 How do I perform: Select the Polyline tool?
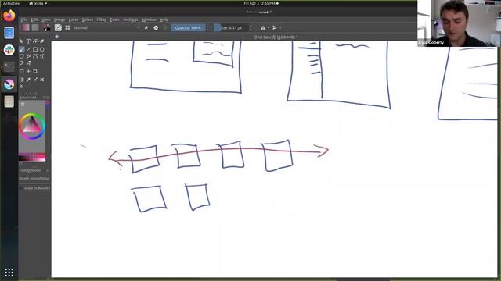(28, 56)
